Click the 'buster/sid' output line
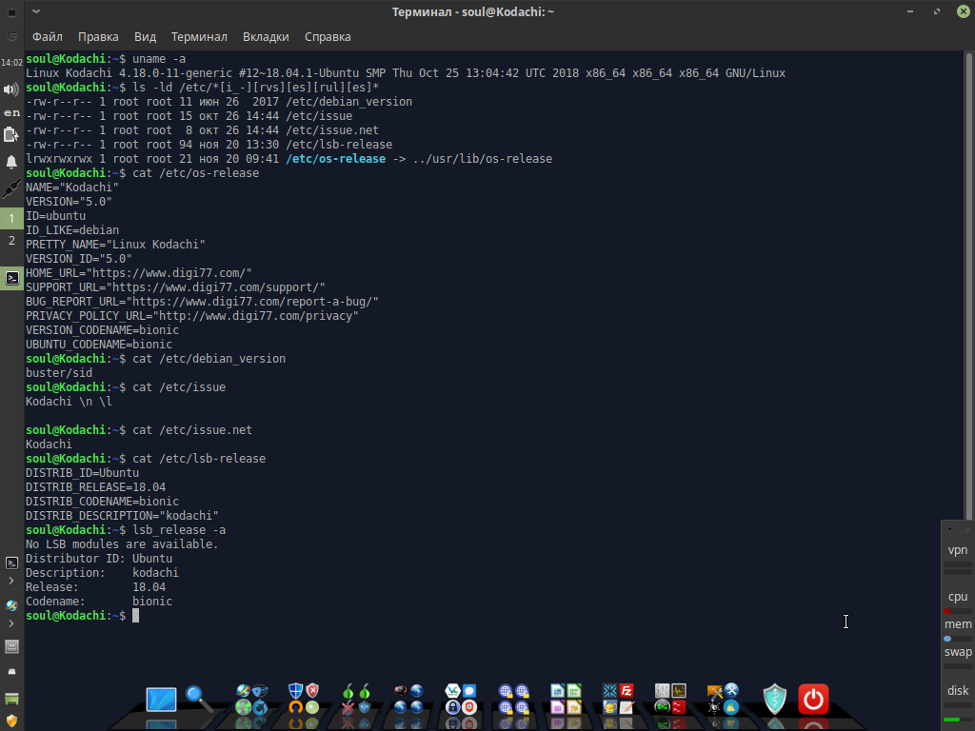The image size is (975, 731). click(x=59, y=373)
